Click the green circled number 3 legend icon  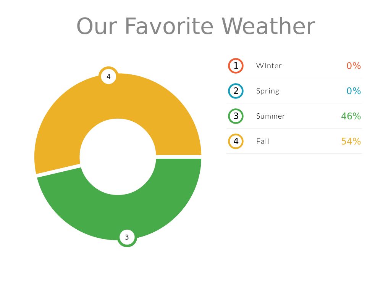236,116
